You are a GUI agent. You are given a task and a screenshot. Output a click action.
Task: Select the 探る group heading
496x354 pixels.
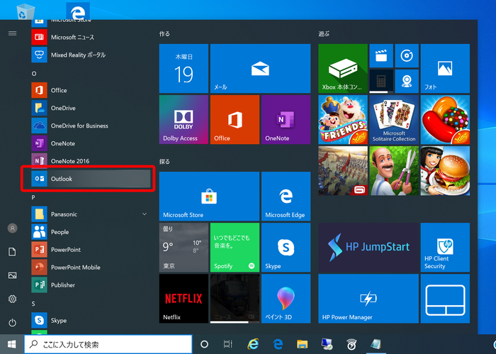(x=164, y=162)
